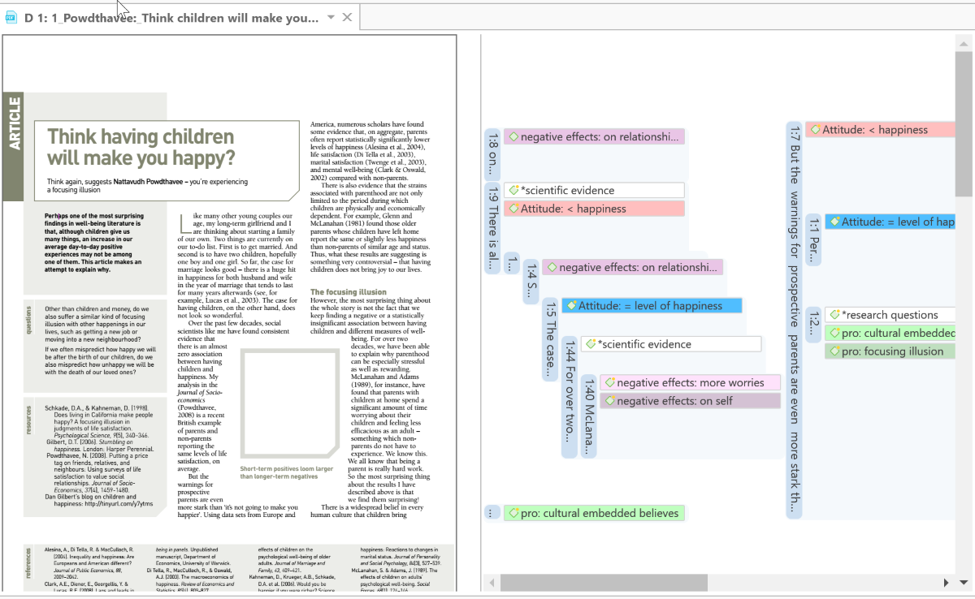The height and width of the screenshot is (599, 975).
Task: Click the negative effects: on relationshi... code beside 1:8
Action: click(594, 137)
